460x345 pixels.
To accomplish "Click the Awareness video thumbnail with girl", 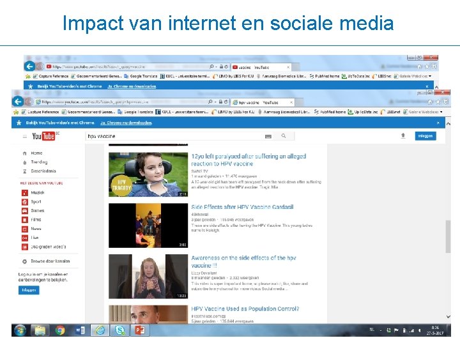I will point(148,277).
